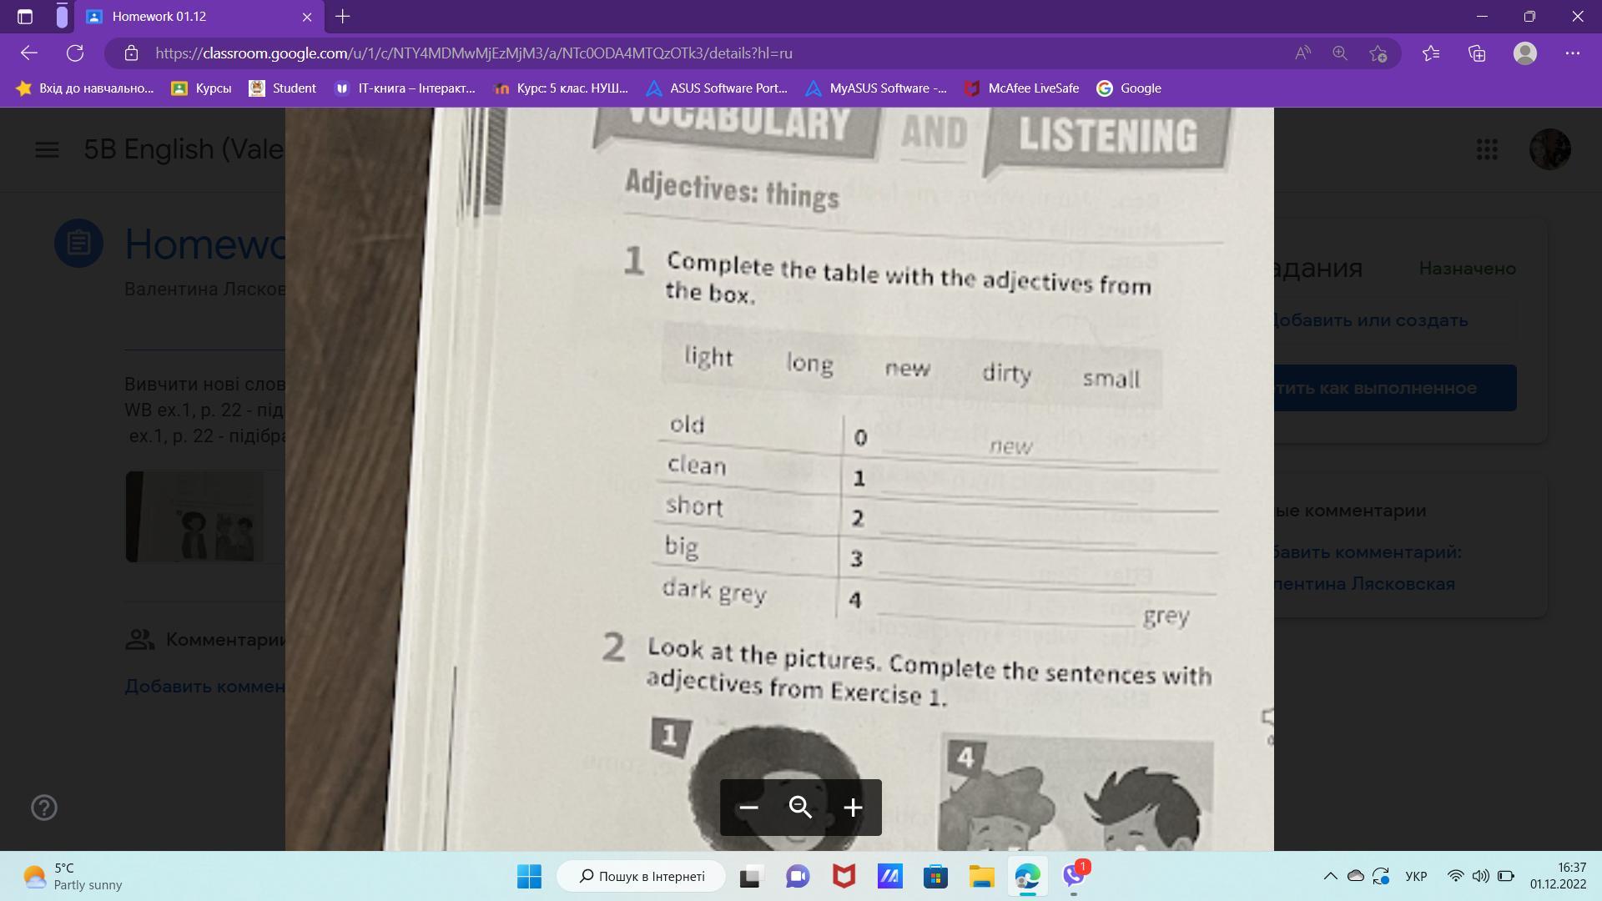Open the Student bookmark
Screen dimensions: 1602x901
coord(283,88)
